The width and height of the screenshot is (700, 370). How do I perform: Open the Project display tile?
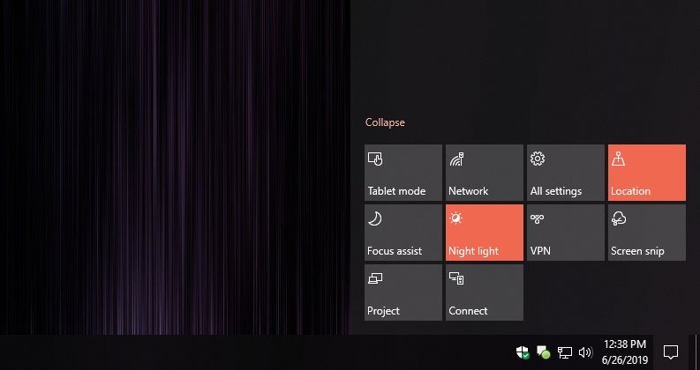click(x=403, y=292)
